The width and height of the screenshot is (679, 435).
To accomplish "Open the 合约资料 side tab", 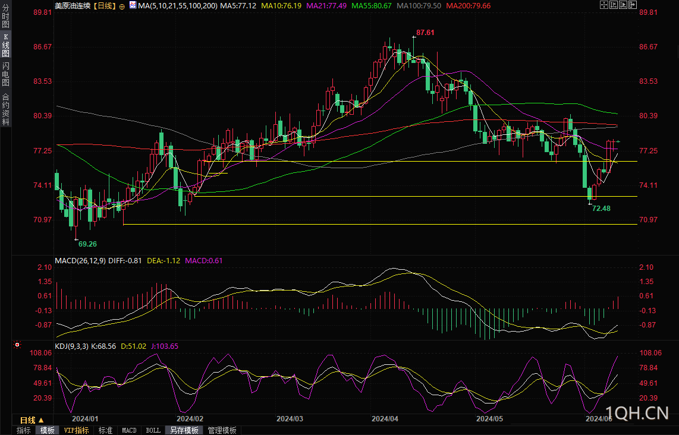I will click(5, 109).
